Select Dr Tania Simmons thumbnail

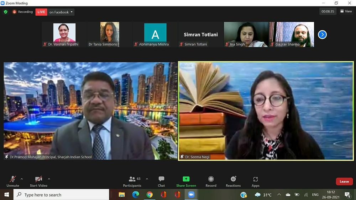click(110, 34)
